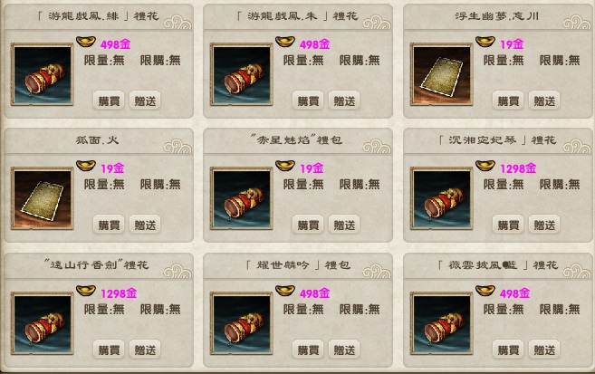This screenshot has width=595, height=374.
Task: Click the 游龍戲鳳.朱 firework item icon
Action: [241, 74]
